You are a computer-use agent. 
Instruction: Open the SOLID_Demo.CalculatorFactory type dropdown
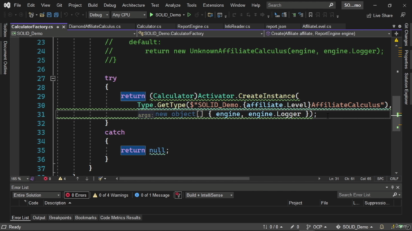point(200,33)
